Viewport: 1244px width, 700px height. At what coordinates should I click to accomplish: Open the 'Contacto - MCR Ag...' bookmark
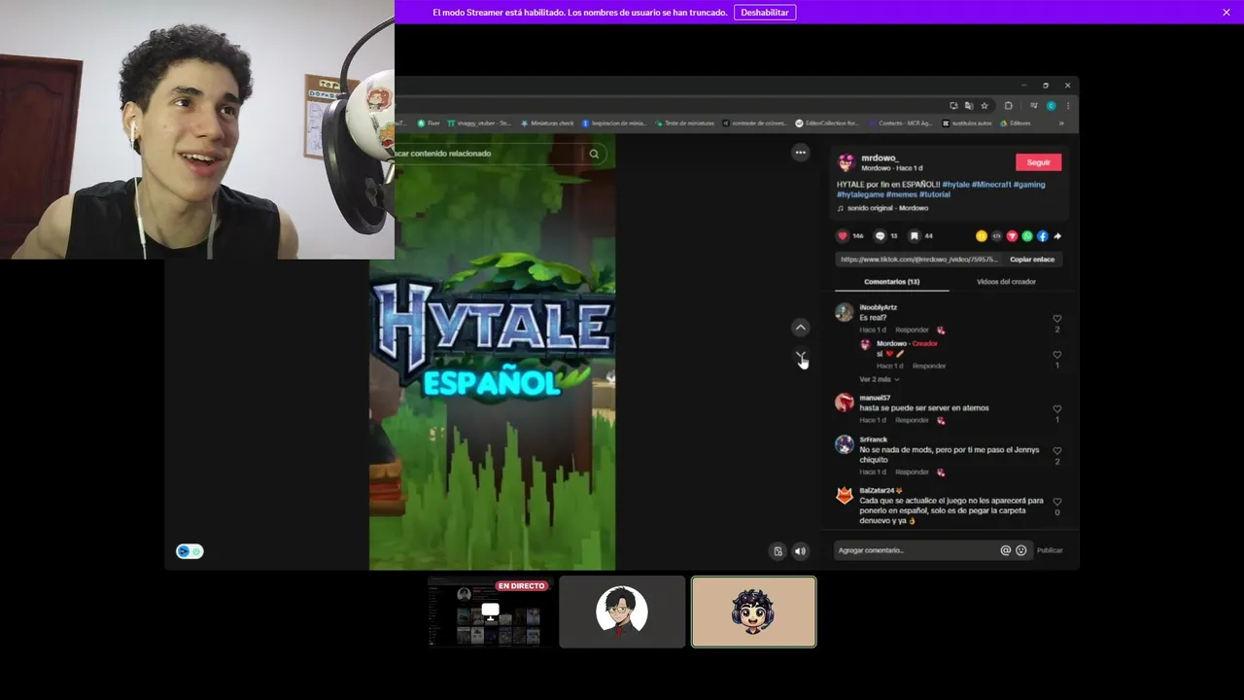(901, 123)
